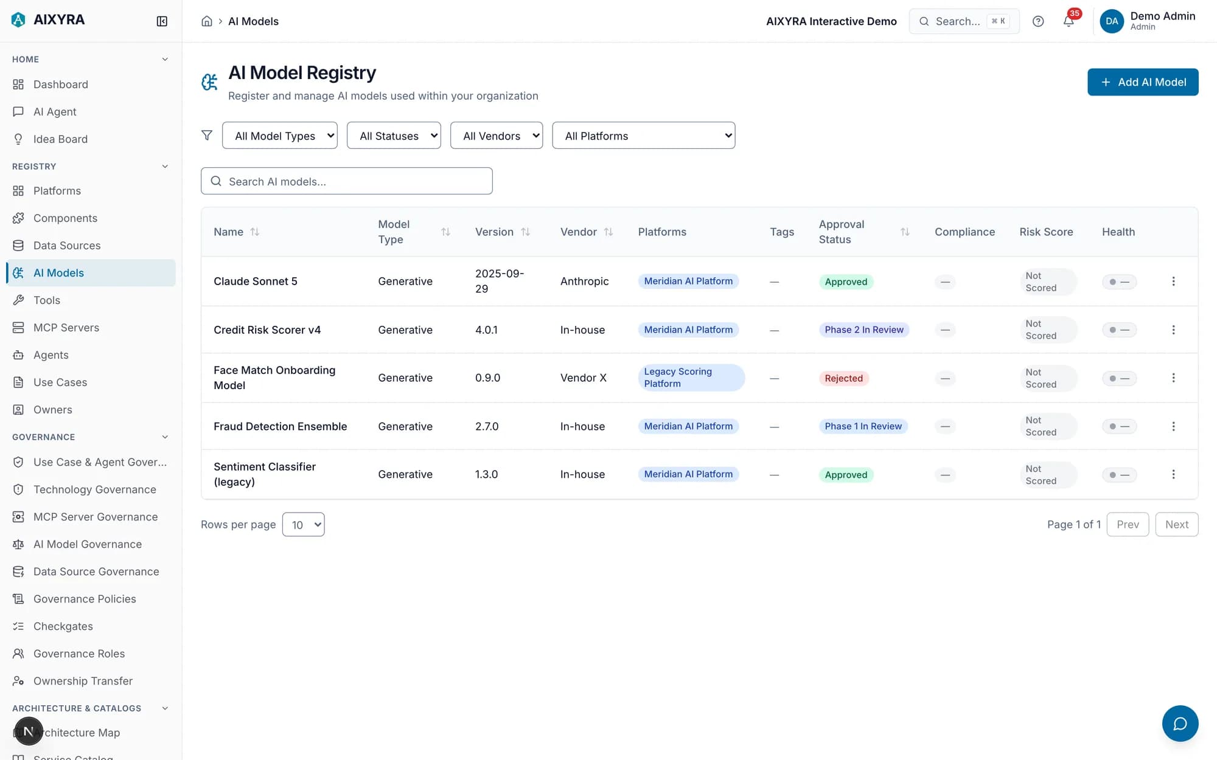
Task: Open row actions for Credit Risk Scorer v4
Action: 1173,330
